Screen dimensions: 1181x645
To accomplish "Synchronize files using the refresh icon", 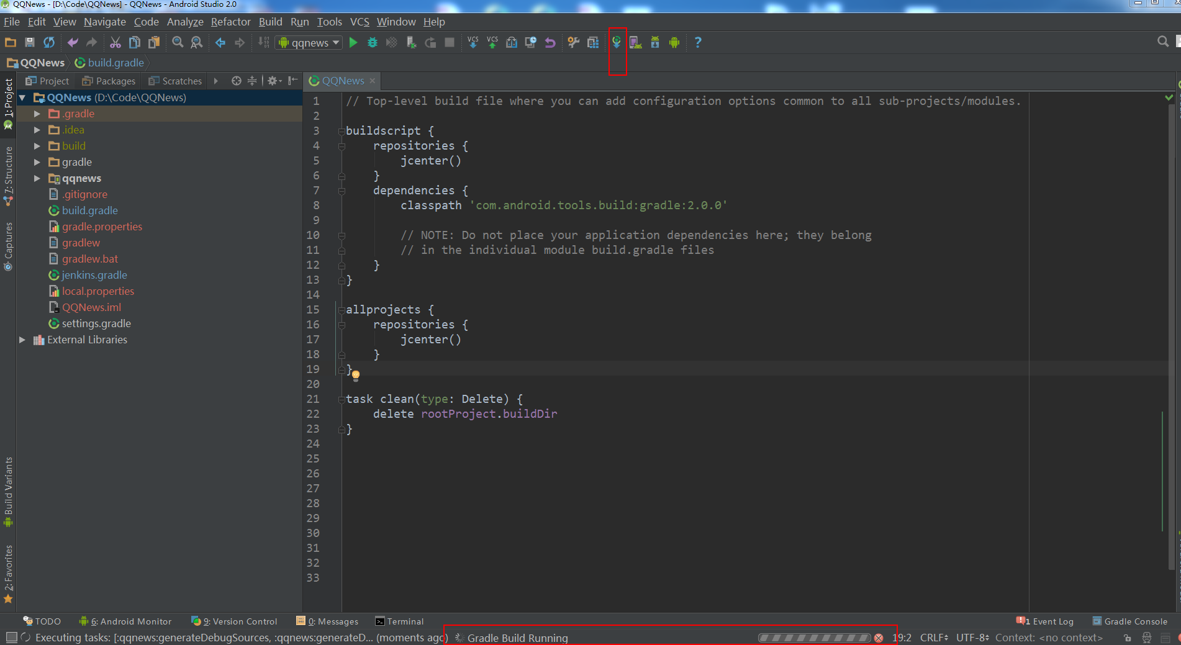I will [49, 42].
